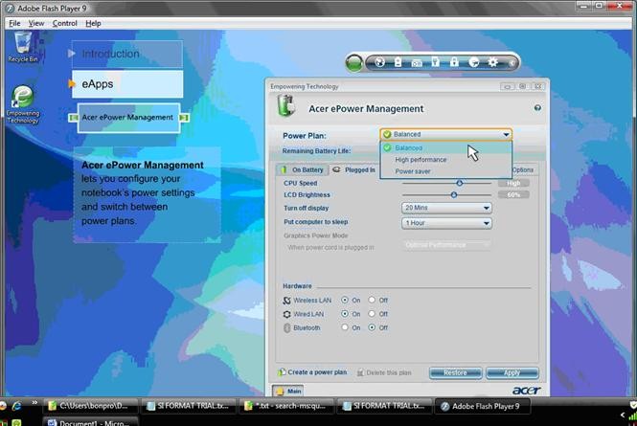Click the help question mark icon
The width and height of the screenshot is (637, 426).
click(x=537, y=108)
